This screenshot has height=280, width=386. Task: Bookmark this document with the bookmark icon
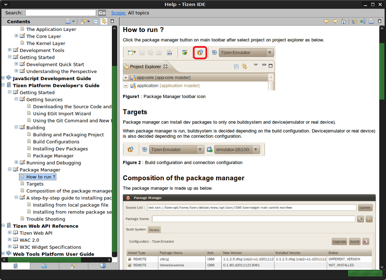pos(363,21)
